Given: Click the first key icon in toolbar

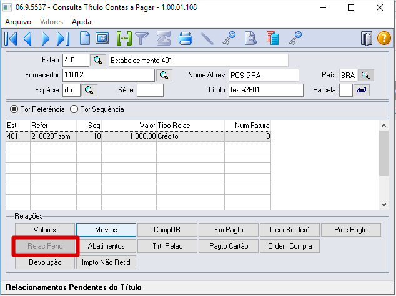Looking at the screenshot, I should click(x=229, y=38).
